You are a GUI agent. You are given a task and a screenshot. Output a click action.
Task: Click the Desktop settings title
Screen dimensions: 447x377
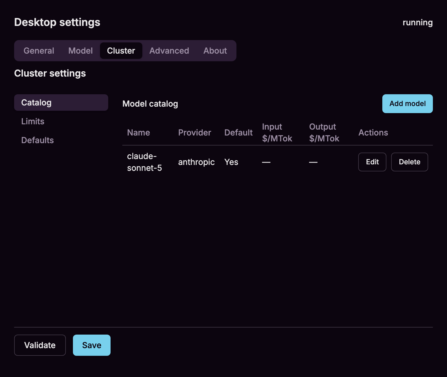57,22
